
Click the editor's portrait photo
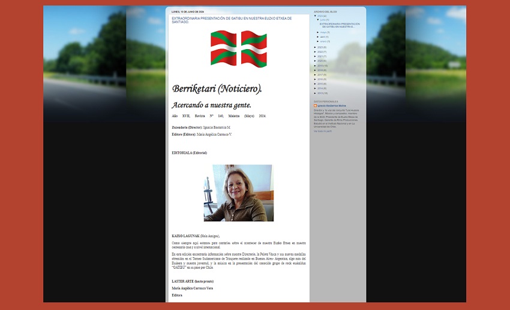click(x=239, y=193)
